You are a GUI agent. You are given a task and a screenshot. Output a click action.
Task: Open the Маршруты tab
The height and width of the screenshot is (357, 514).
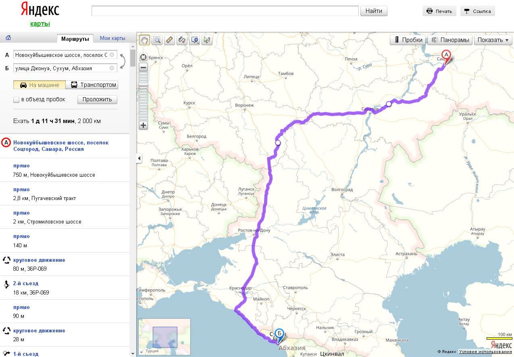75,39
